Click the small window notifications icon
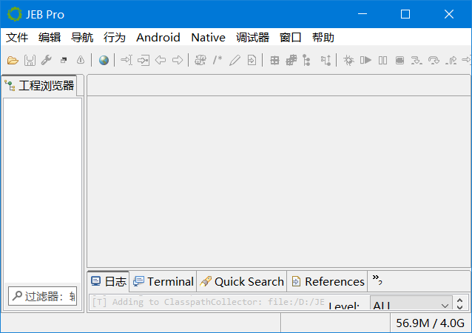This screenshot has width=472, height=333. [64, 60]
